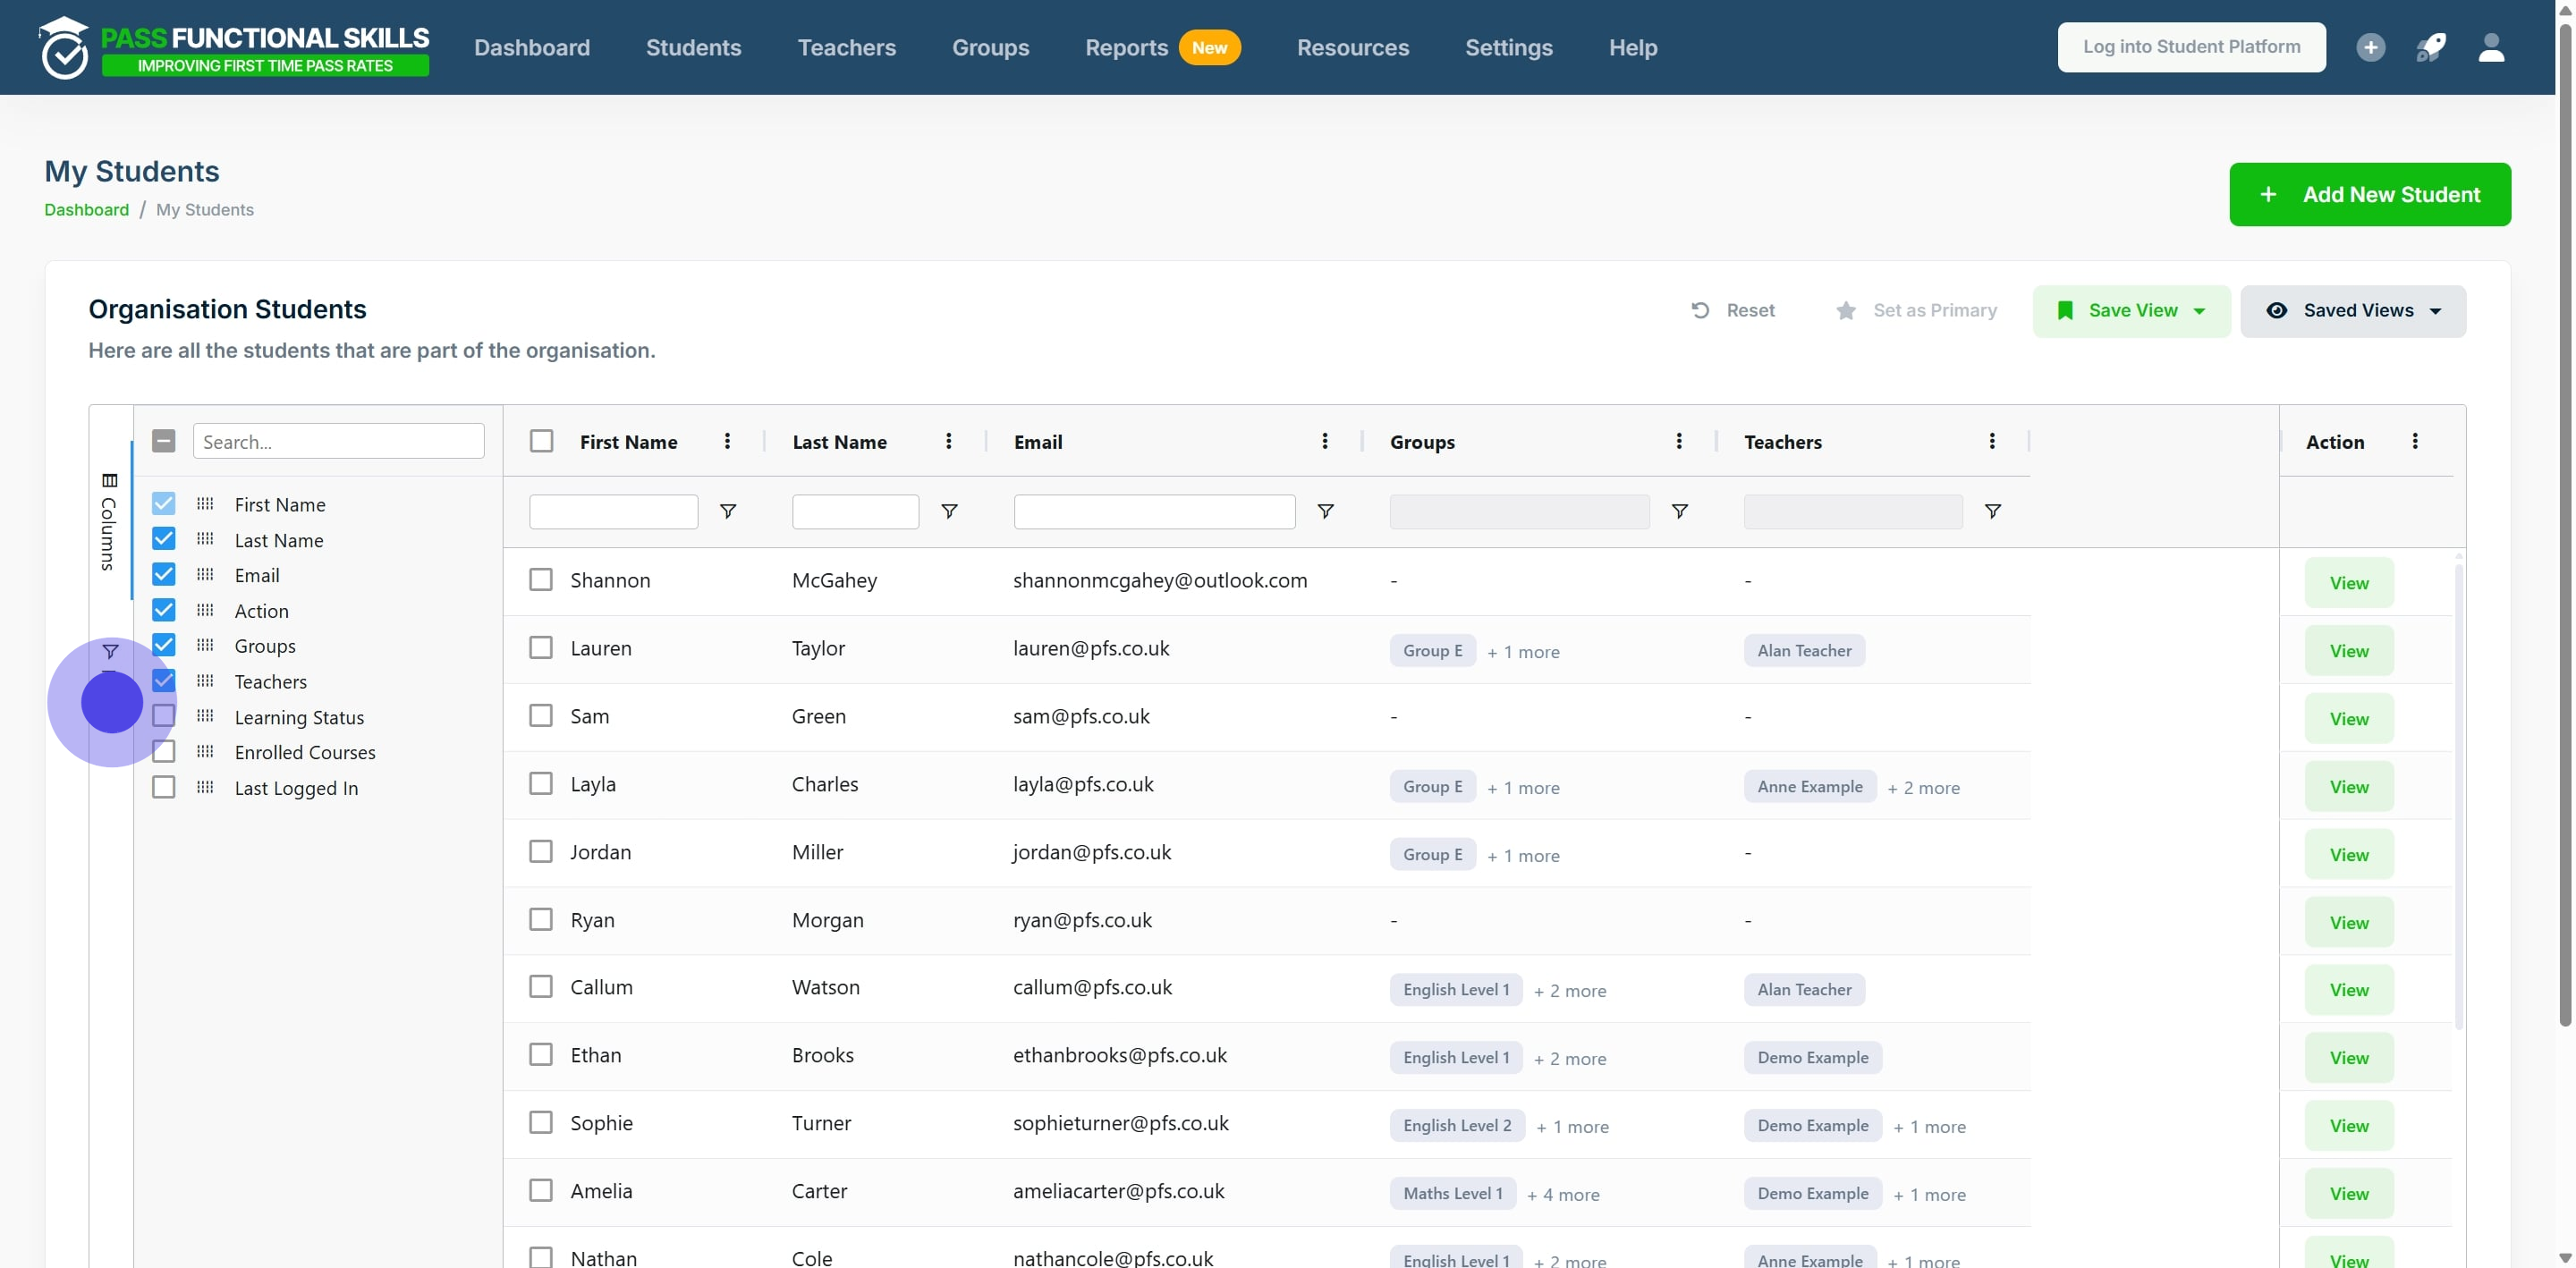Click drag handle beside Last Name item
Viewport: 2576px width, 1268px height.
click(205, 539)
